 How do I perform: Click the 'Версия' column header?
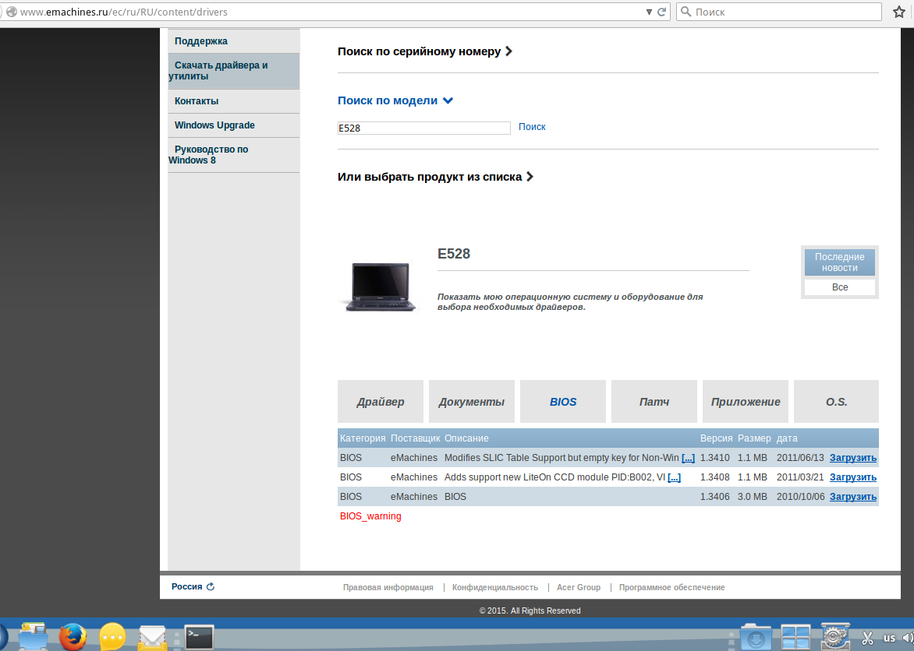click(x=717, y=438)
